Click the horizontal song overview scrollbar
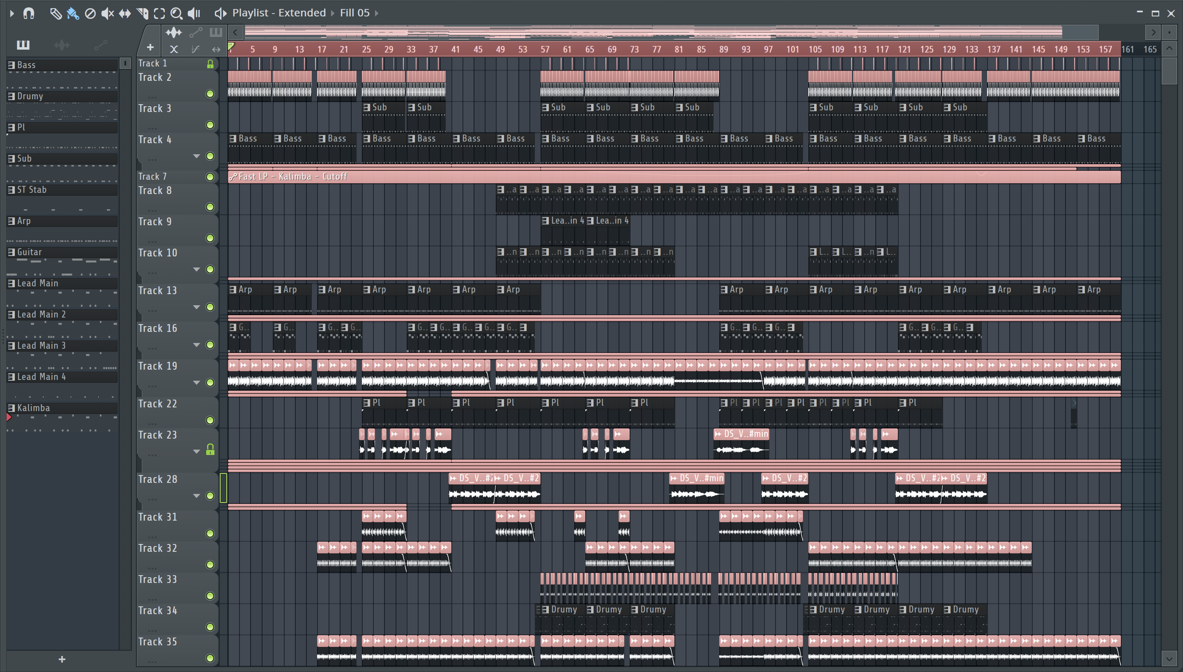Viewport: 1183px width, 672px height. click(672, 32)
